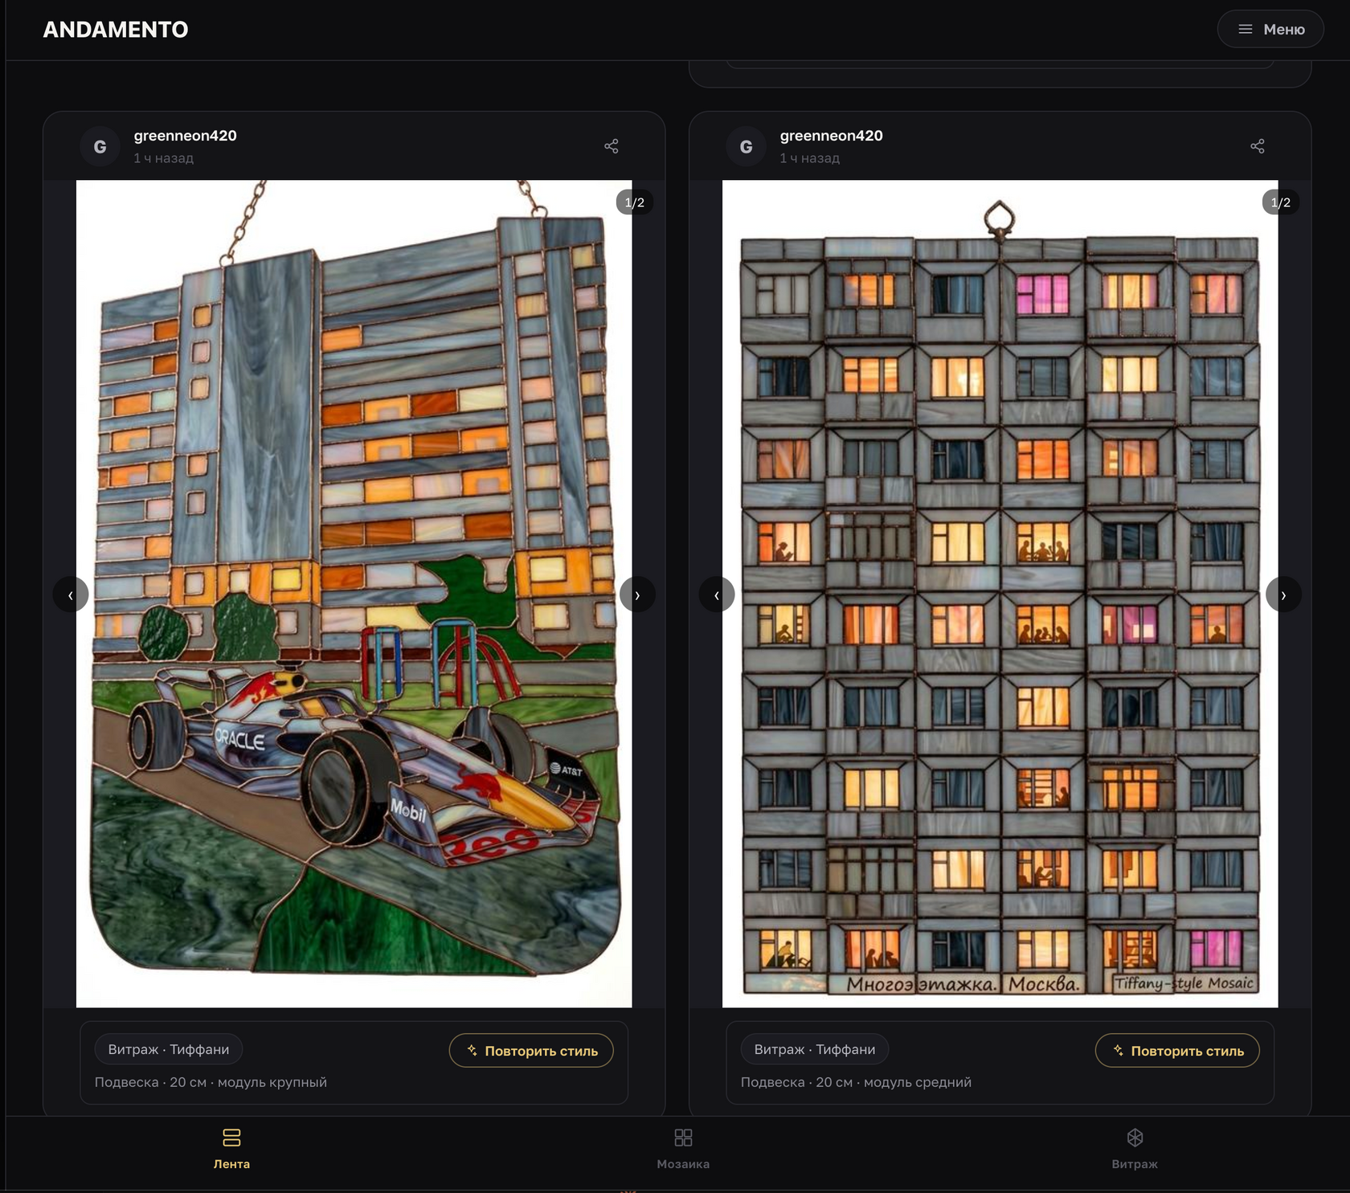The height and width of the screenshot is (1193, 1350).
Task: Show next image of F1 car post
Action: (637, 594)
